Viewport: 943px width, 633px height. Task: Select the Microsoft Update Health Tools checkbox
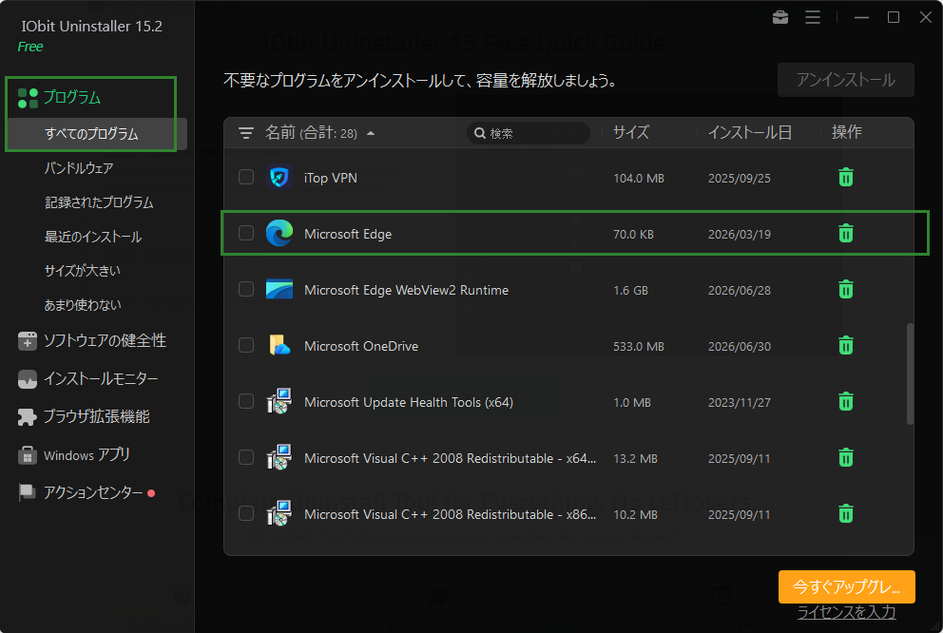[246, 401]
